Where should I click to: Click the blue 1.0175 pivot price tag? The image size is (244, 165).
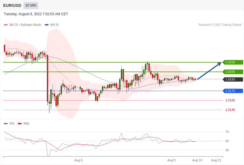[x=233, y=91]
